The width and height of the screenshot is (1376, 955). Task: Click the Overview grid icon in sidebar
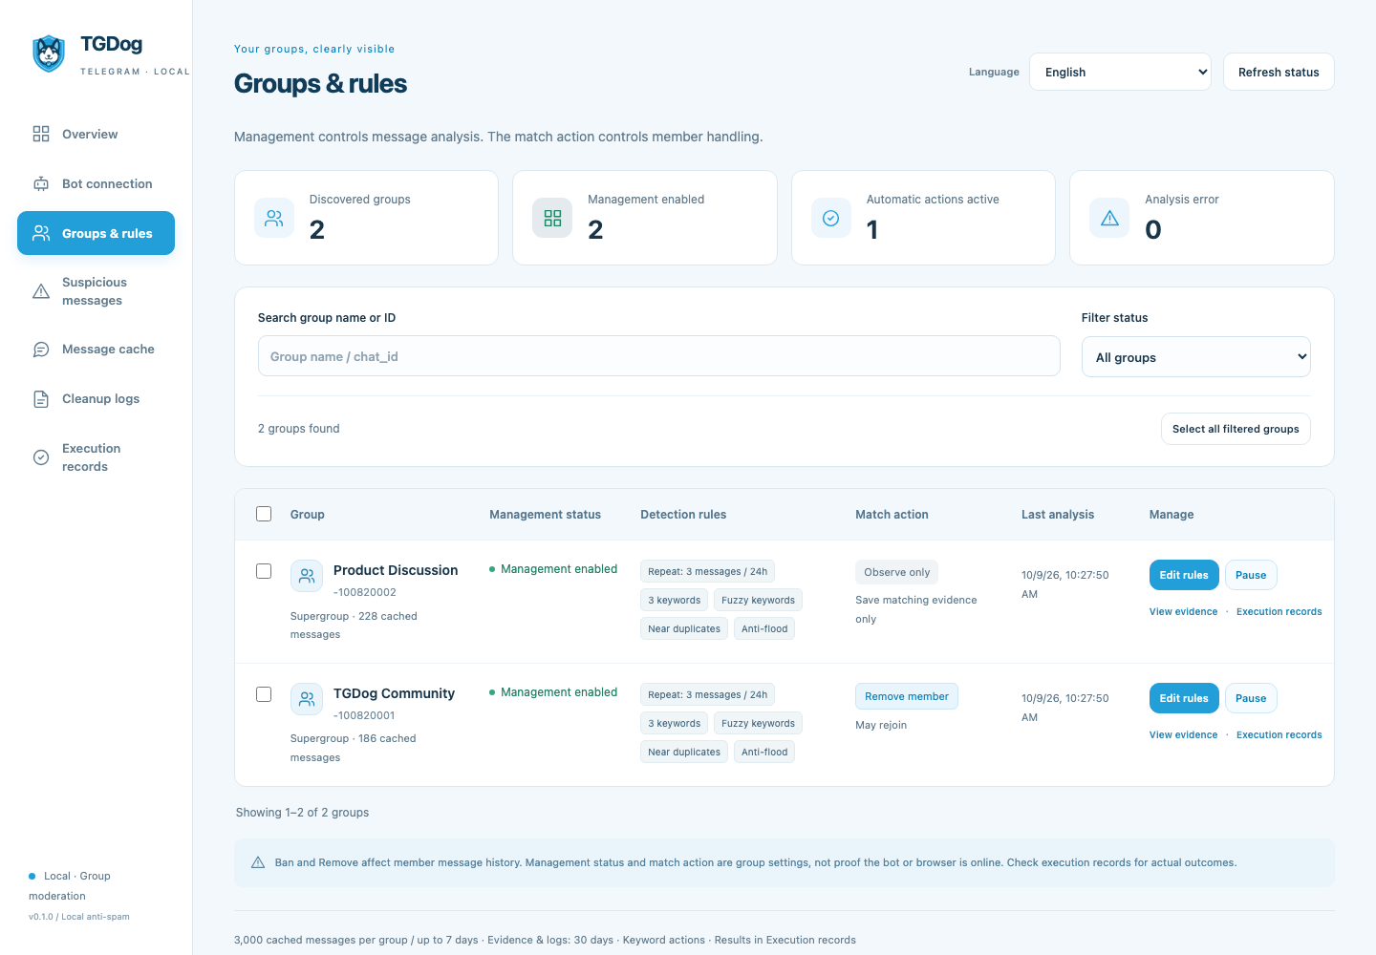[x=41, y=134]
